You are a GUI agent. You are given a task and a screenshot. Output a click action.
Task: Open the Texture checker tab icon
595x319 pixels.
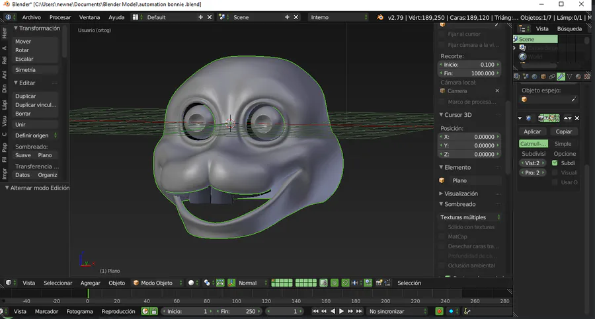[587, 77]
